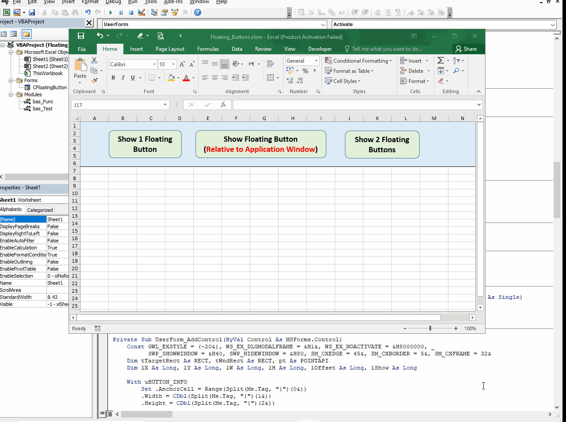Toggle bold formatting in the Font group

pos(113,77)
